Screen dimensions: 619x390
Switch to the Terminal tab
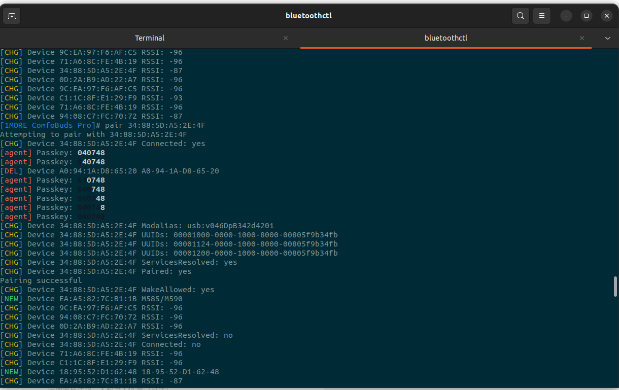coord(150,38)
